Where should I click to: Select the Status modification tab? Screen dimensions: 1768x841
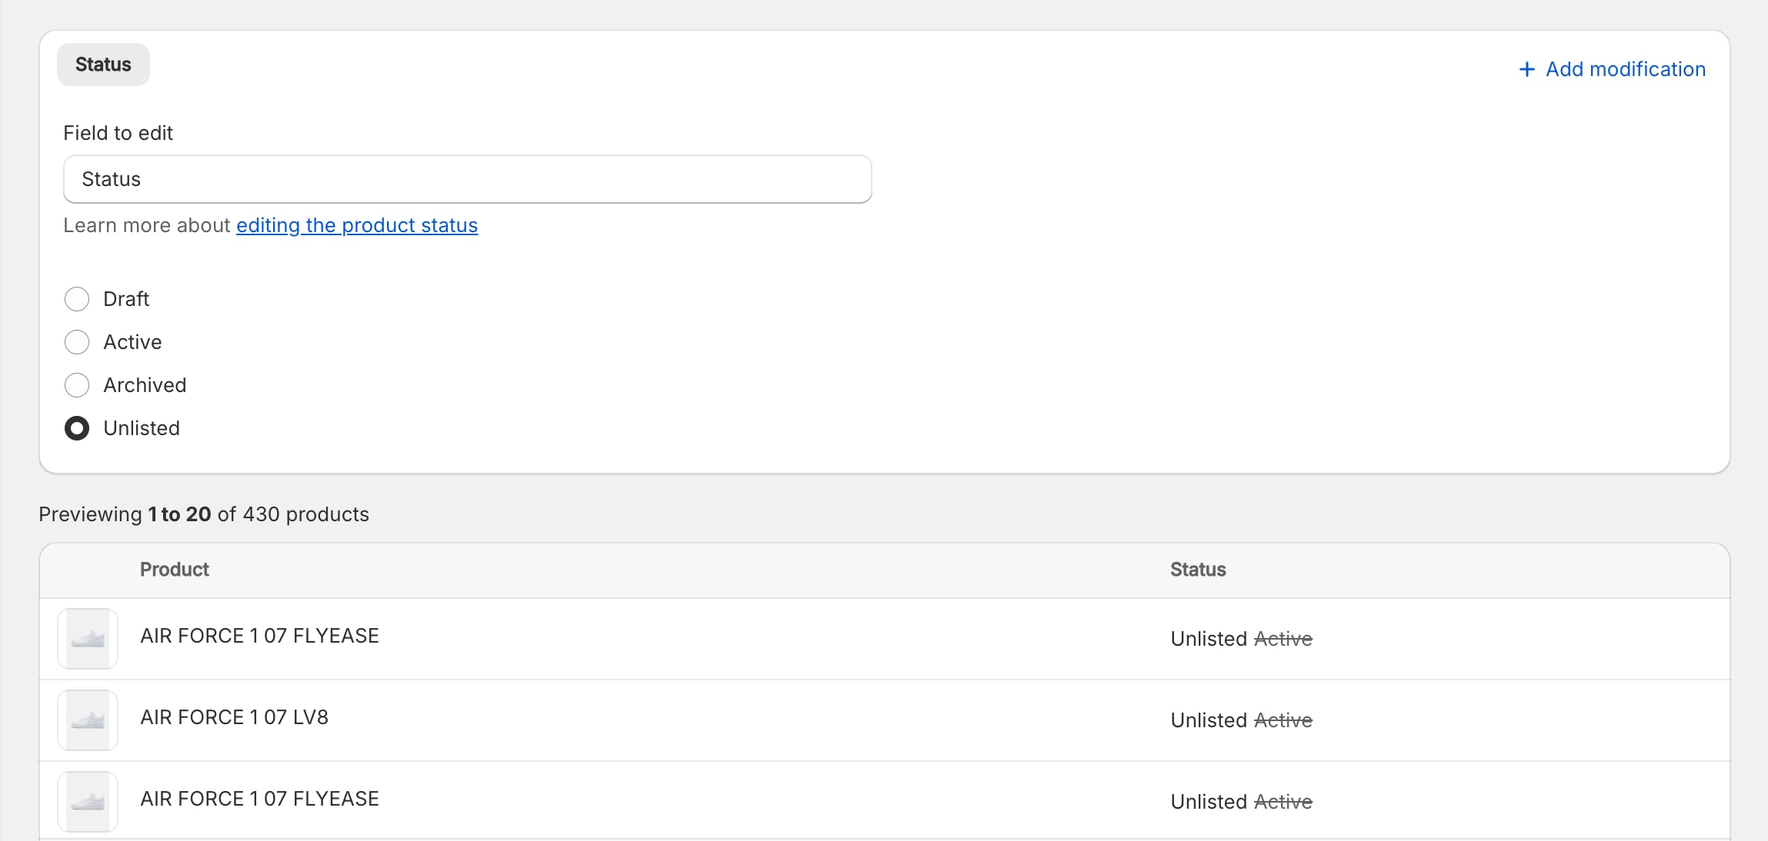click(103, 65)
